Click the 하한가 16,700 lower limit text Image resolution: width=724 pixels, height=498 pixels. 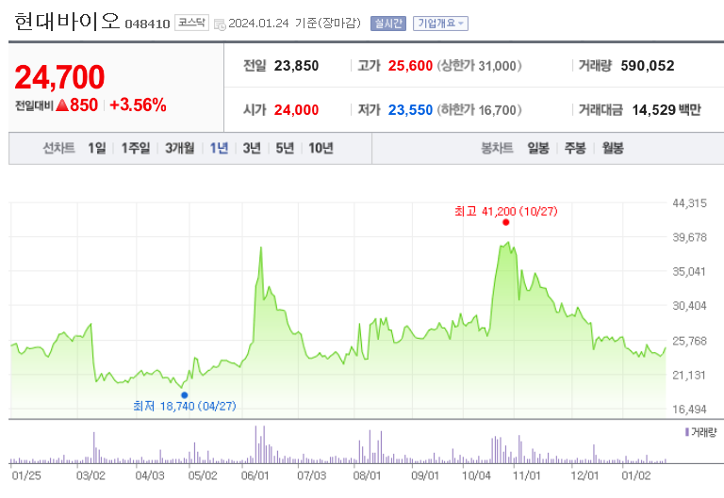pos(479,110)
